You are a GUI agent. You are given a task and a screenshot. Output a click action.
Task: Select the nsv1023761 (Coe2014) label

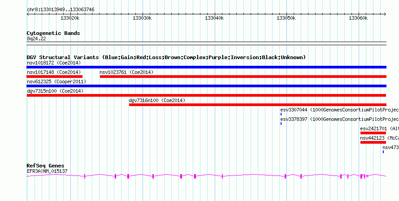(x=126, y=72)
